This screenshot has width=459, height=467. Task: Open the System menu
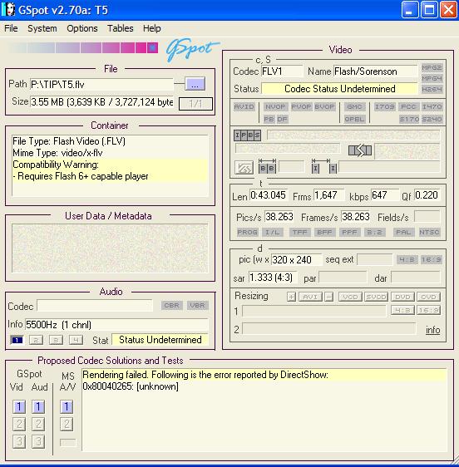[x=42, y=28]
